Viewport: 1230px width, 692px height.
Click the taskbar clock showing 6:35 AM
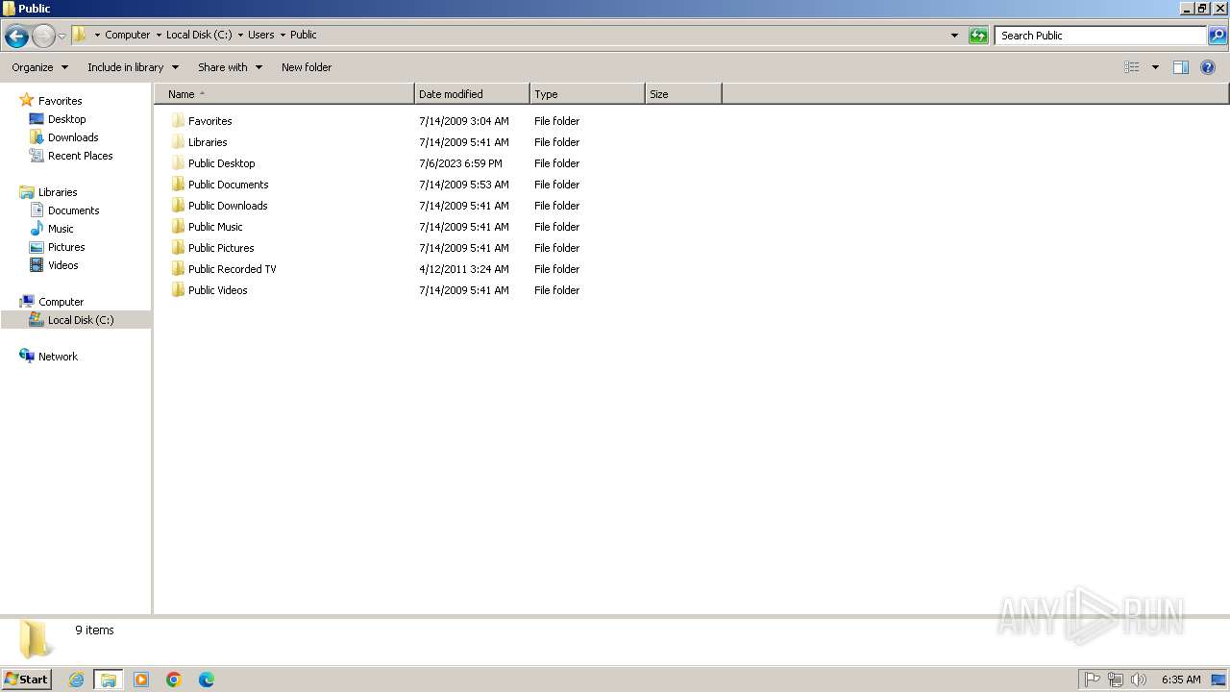click(x=1181, y=680)
